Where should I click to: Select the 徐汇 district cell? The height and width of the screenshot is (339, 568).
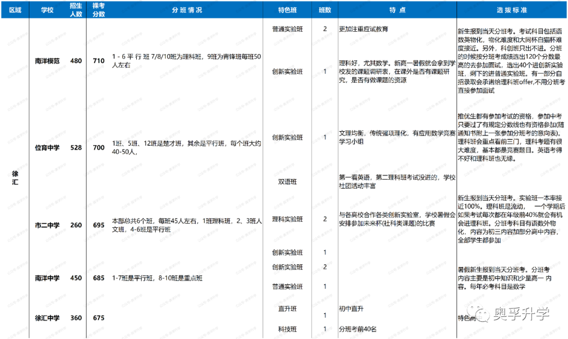[15, 177]
